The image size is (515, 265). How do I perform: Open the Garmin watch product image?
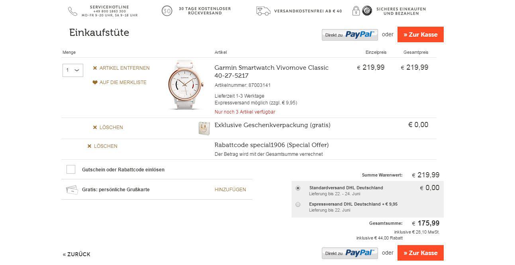186,85
